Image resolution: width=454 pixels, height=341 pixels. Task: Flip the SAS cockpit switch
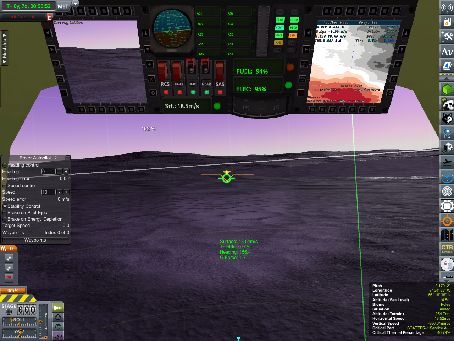[x=220, y=71]
